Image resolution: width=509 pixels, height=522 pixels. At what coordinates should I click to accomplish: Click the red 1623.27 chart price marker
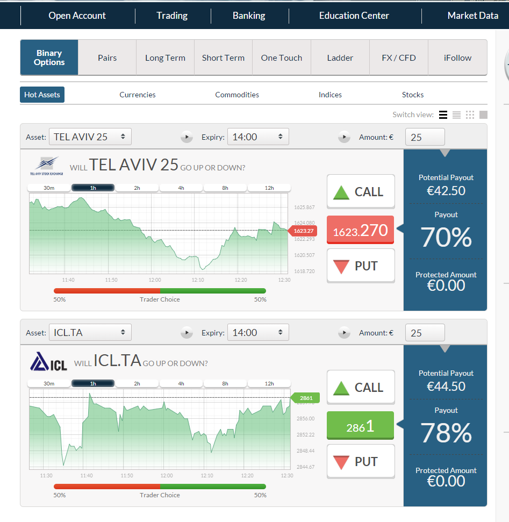point(303,231)
